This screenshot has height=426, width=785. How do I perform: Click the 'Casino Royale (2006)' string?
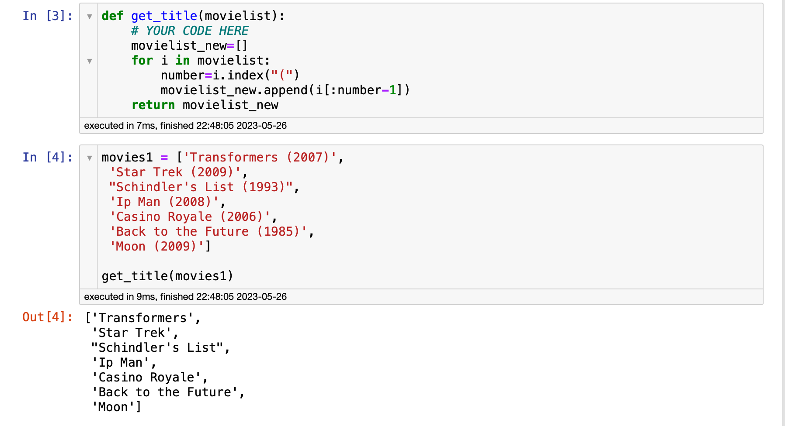pos(190,217)
